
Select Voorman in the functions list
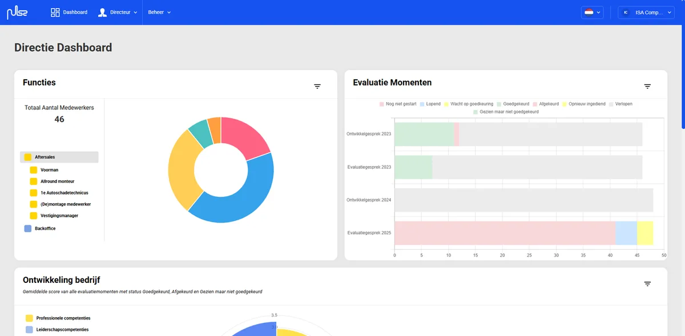click(50, 170)
